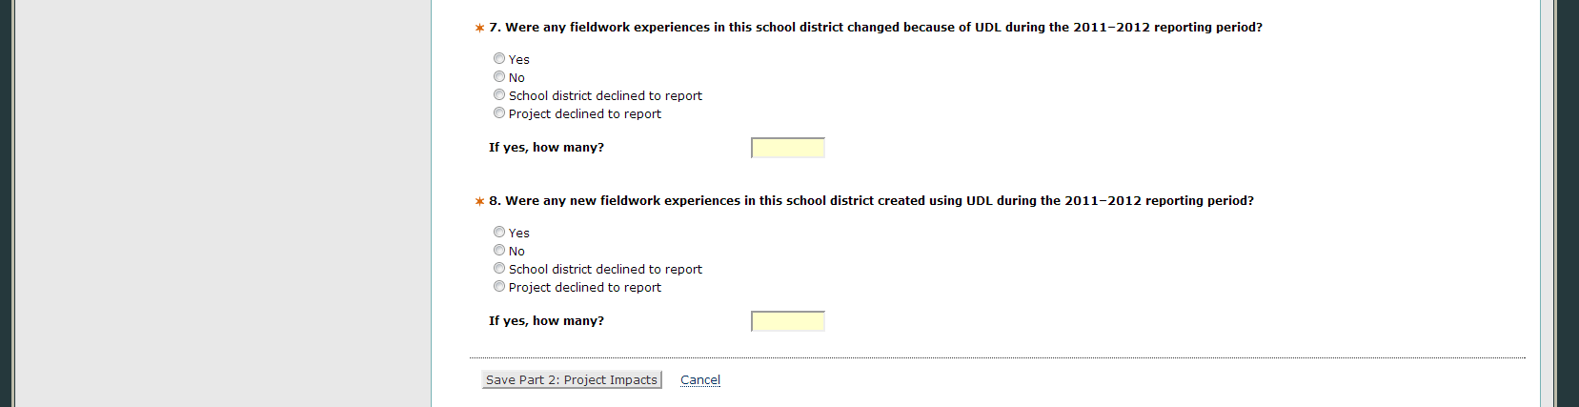Click 'If yes, how many?' label under question 7
Image resolution: width=1579 pixels, height=407 pixels.
point(546,148)
